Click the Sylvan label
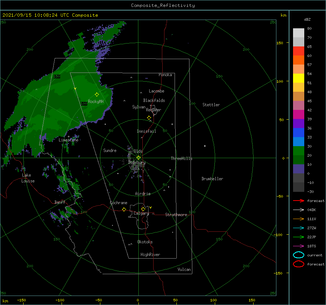 tap(139, 107)
